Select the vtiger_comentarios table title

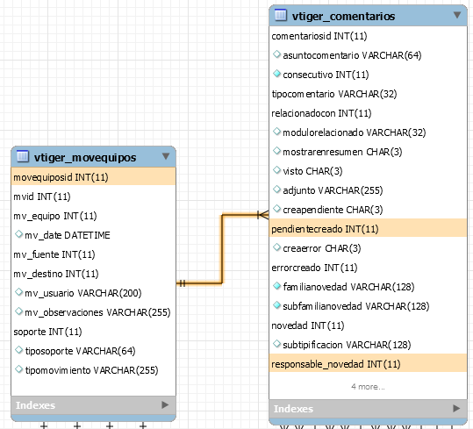pos(343,16)
